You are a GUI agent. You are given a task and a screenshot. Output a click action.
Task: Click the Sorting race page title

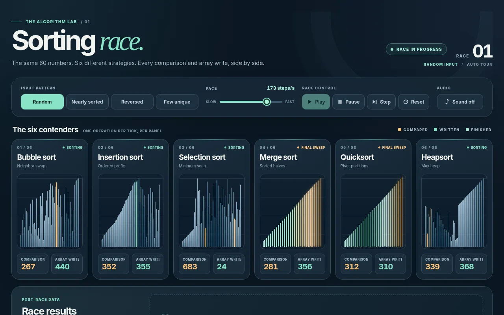coord(78,41)
